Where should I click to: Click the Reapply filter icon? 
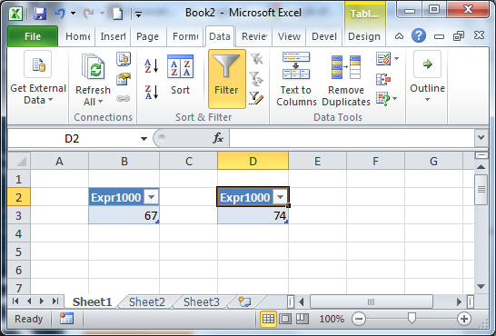tap(256, 79)
